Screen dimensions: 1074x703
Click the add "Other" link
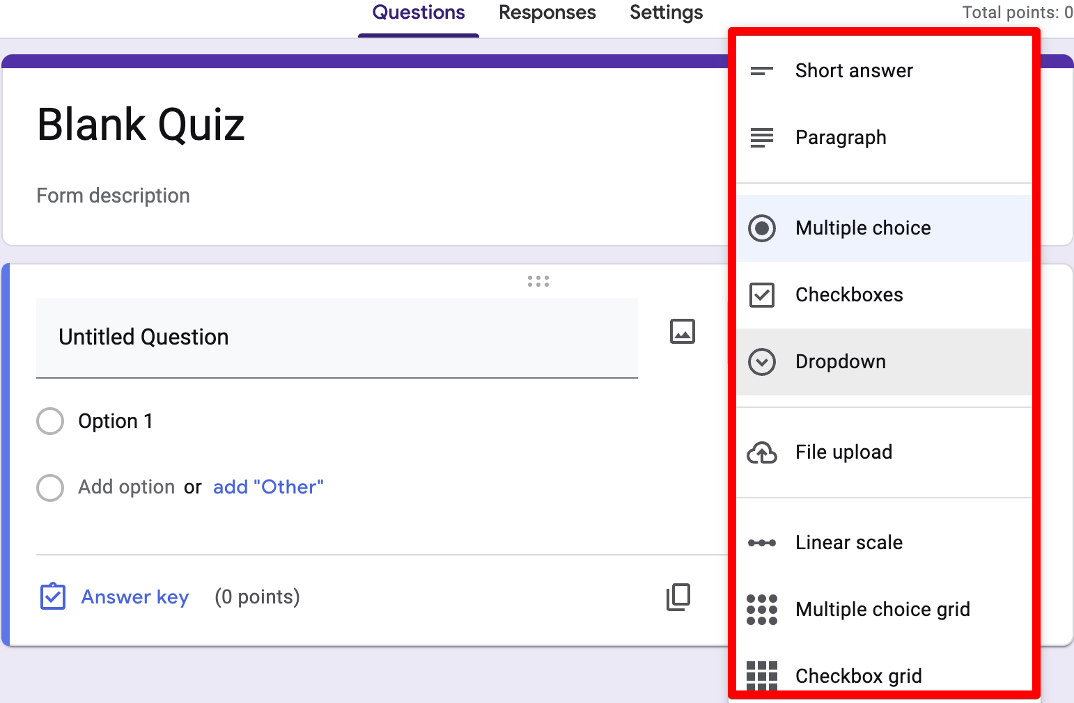pyautogui.click(x=268, y=487)
